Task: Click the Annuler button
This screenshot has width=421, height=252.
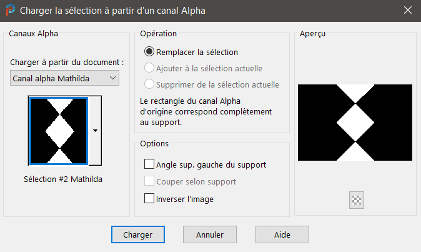Action: tap(210, 234)
